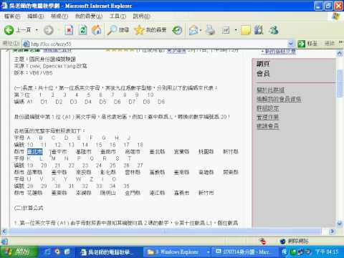Click the green Go arrow button

coord(302,44)
